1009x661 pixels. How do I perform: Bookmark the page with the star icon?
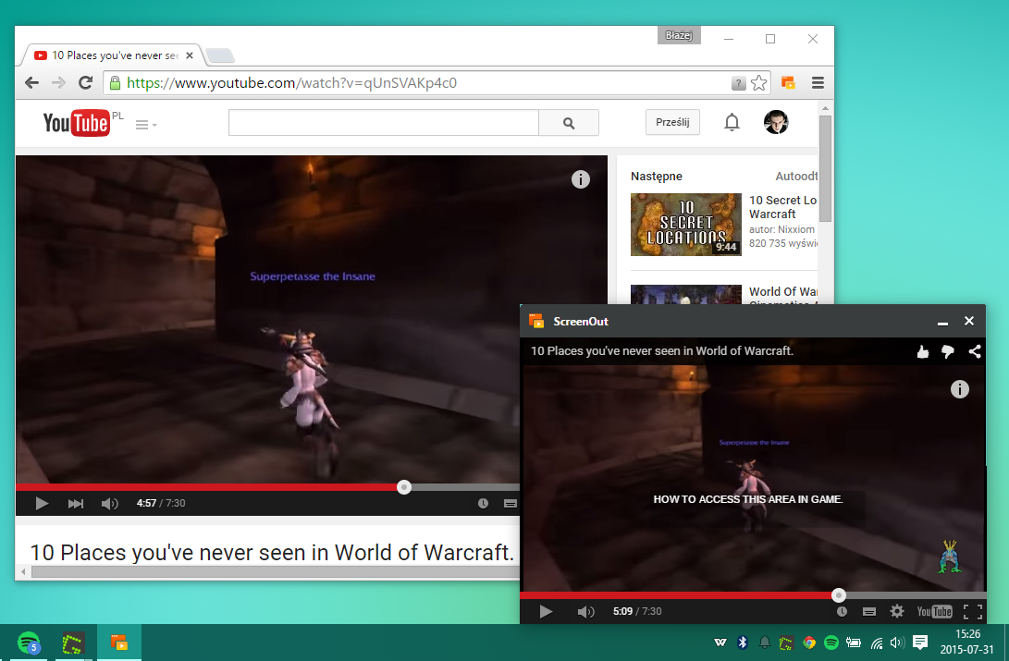click(x=758, y=83)
